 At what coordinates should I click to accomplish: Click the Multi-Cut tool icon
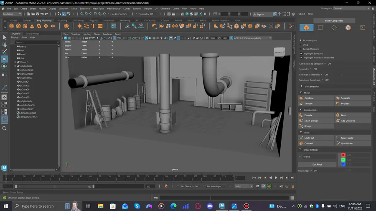click(x=301, y=138)
